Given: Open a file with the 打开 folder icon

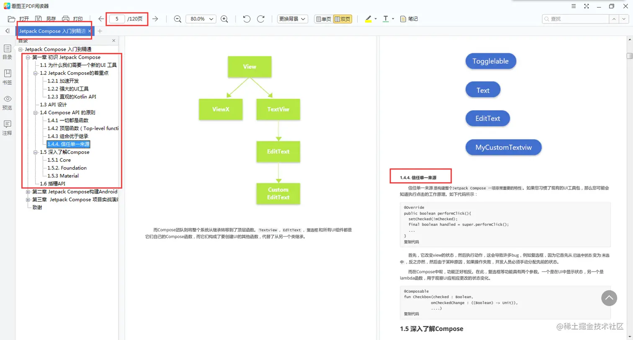Looking at the screenshot, I should pyautogui.click(x=12, y=19).
